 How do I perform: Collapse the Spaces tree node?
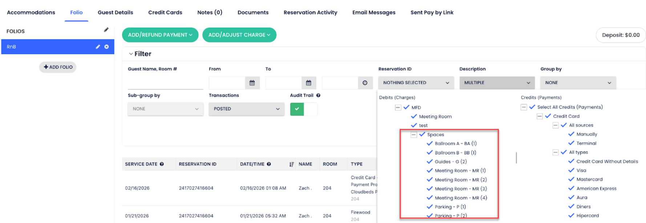click(x=413, y=135)
